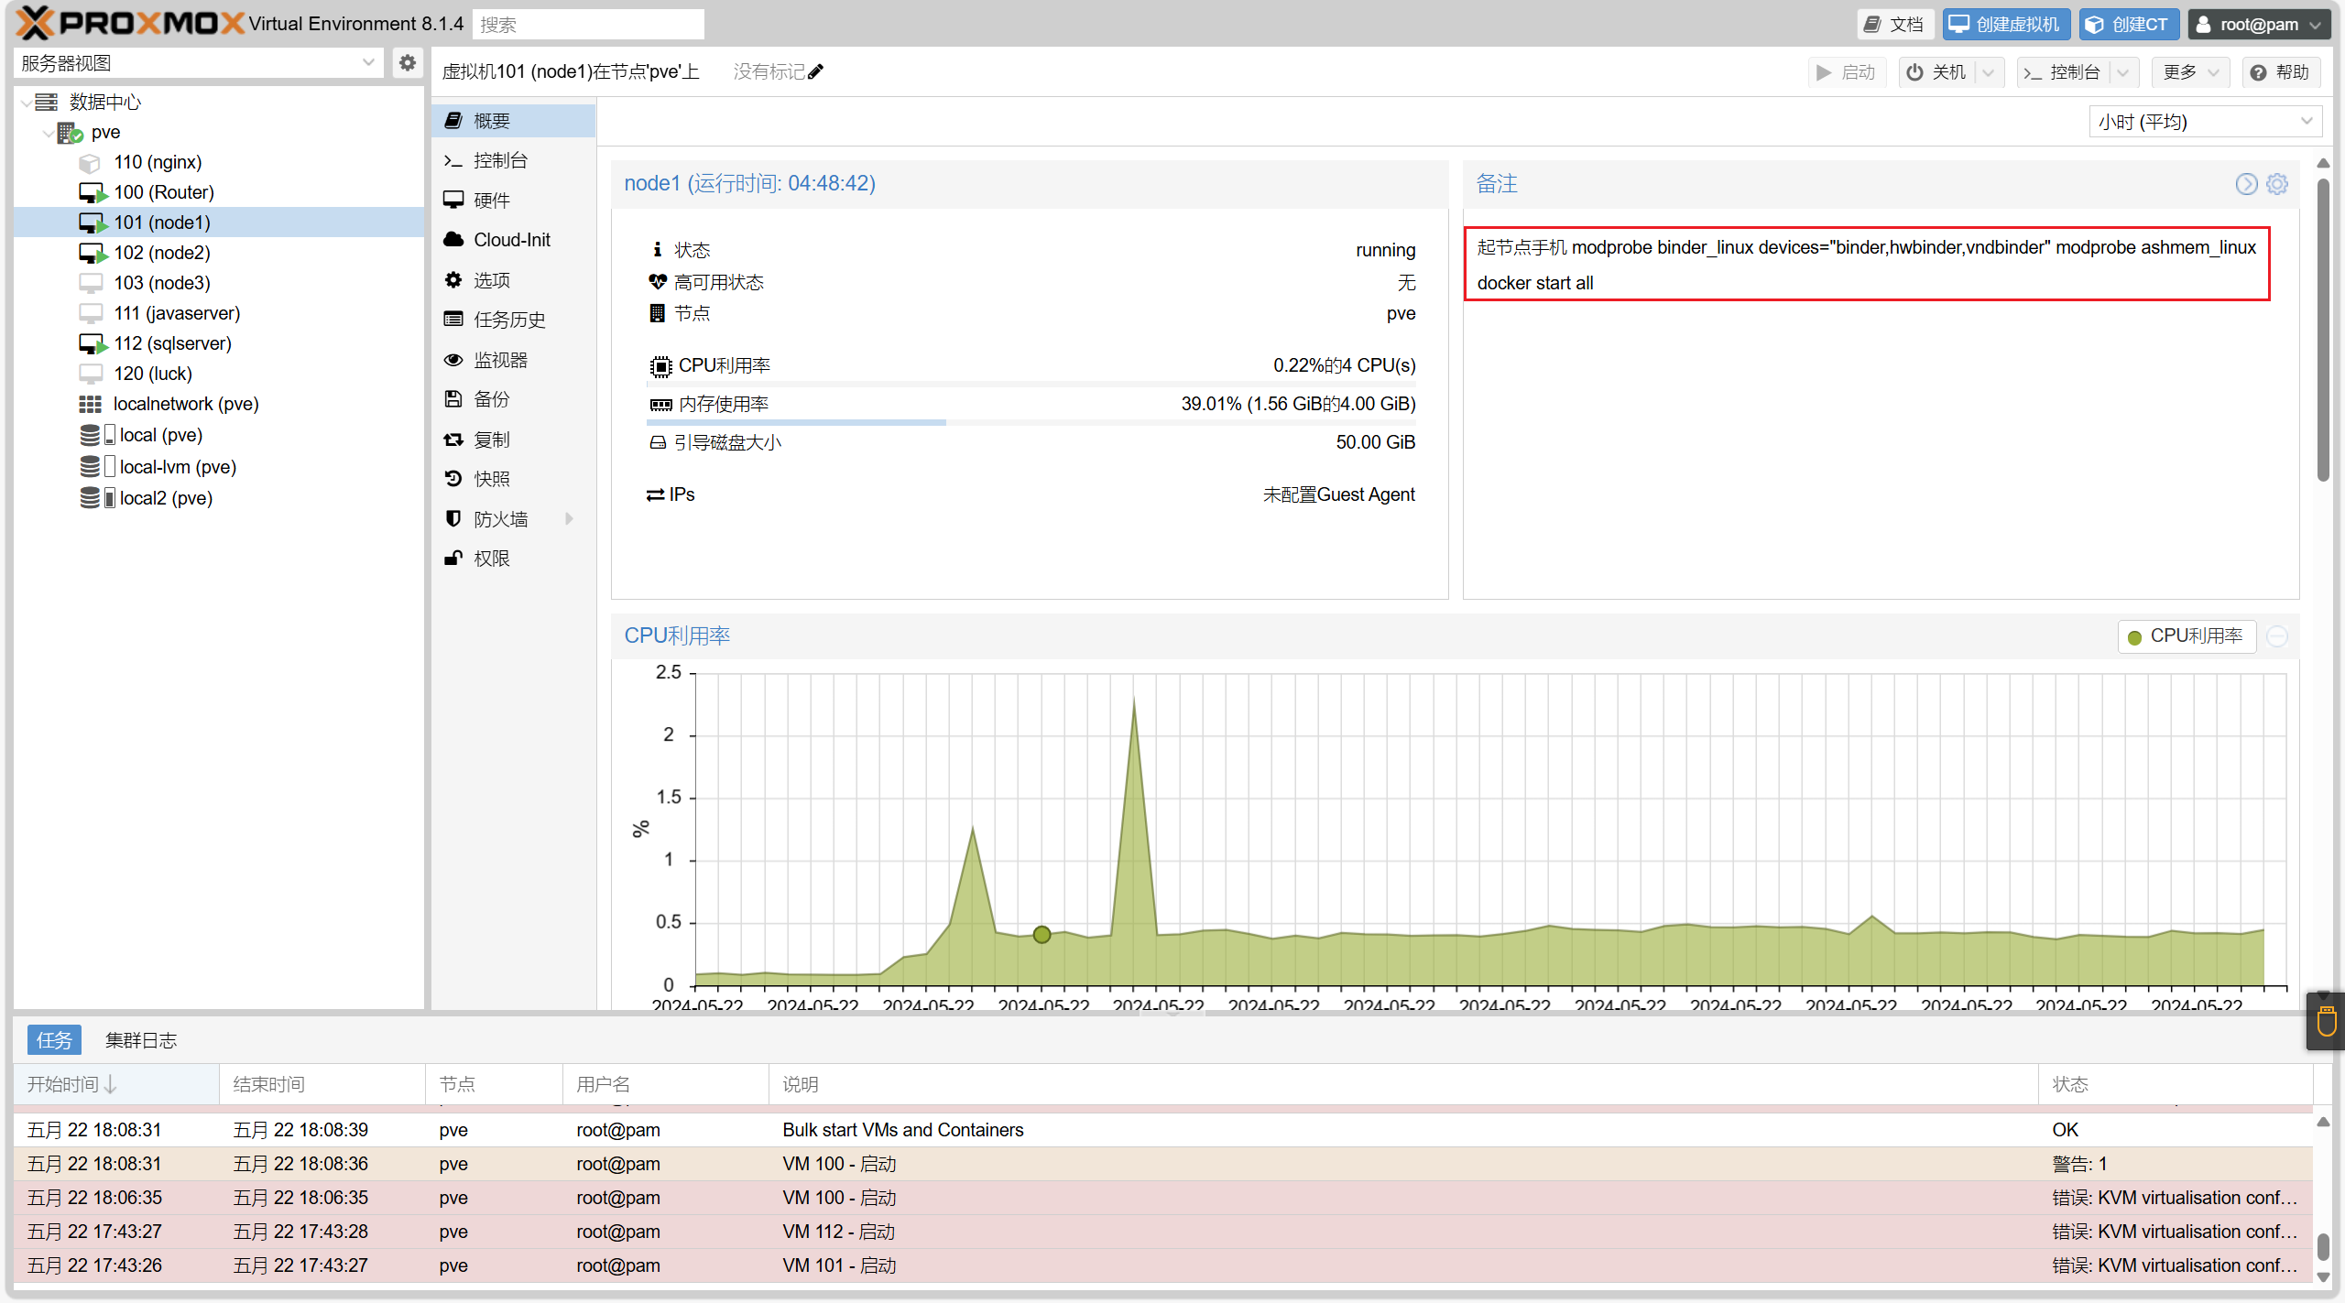The image size is (2345, 1303).
Task: Open the 小时 (平均) timeframe dropdown
Action: coord(2307,122)
